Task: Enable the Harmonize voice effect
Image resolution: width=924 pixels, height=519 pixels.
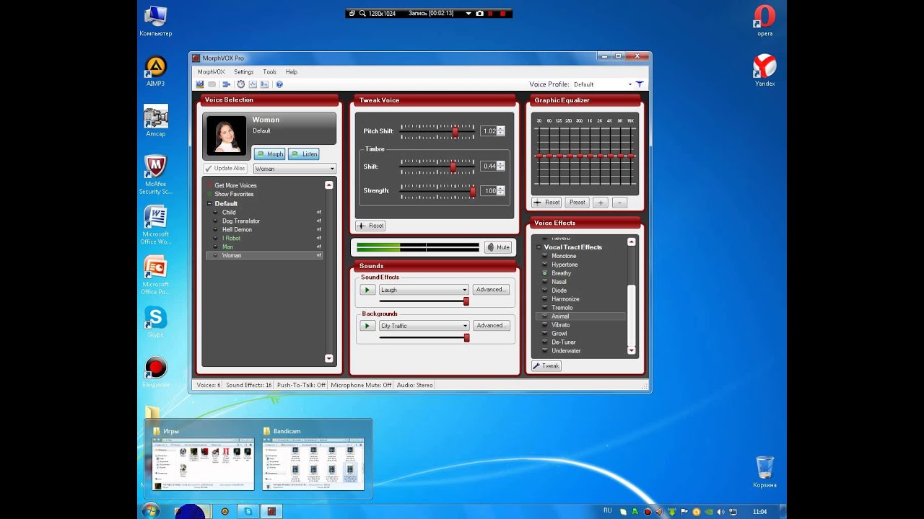Action: pos(565,299)
